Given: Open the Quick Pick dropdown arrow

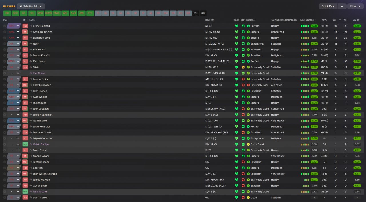Looking at the screenshot, I should pyautogui.click(x=342, y=6).
